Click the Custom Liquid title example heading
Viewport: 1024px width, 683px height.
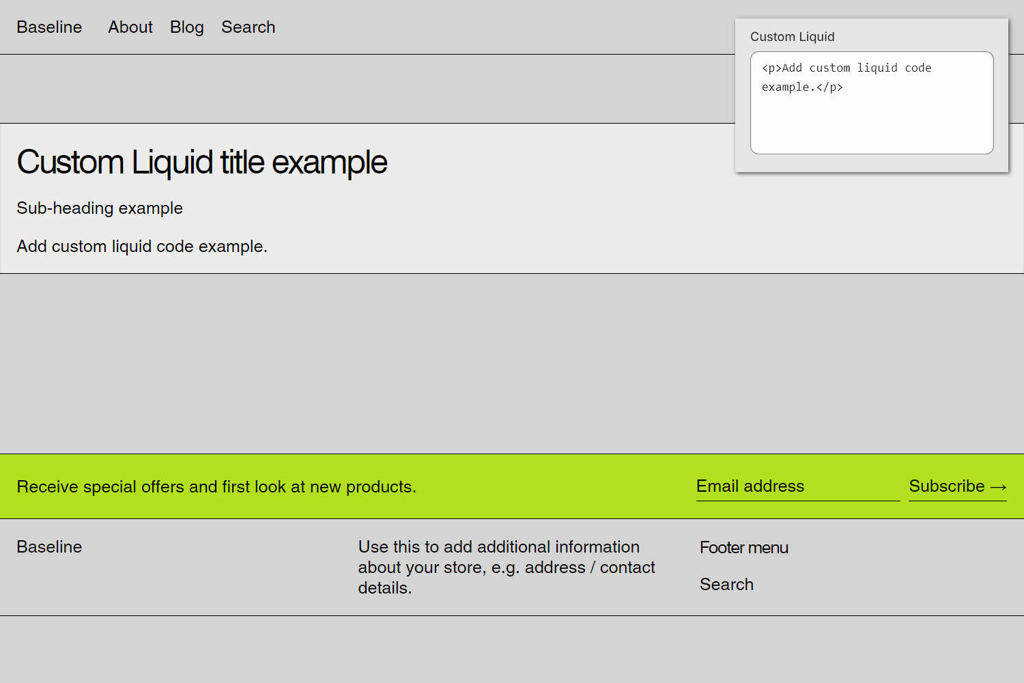tap(202, 162)
